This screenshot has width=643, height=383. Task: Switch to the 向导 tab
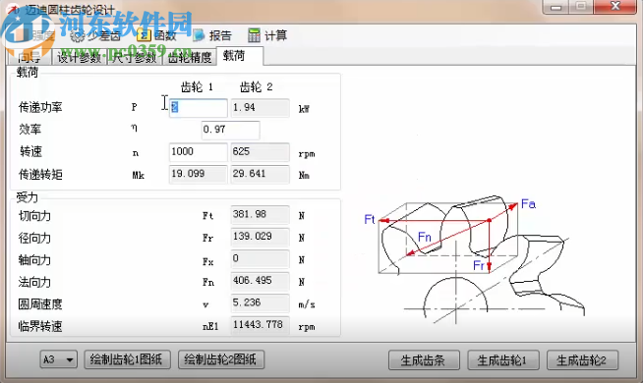tap(29, 57)
